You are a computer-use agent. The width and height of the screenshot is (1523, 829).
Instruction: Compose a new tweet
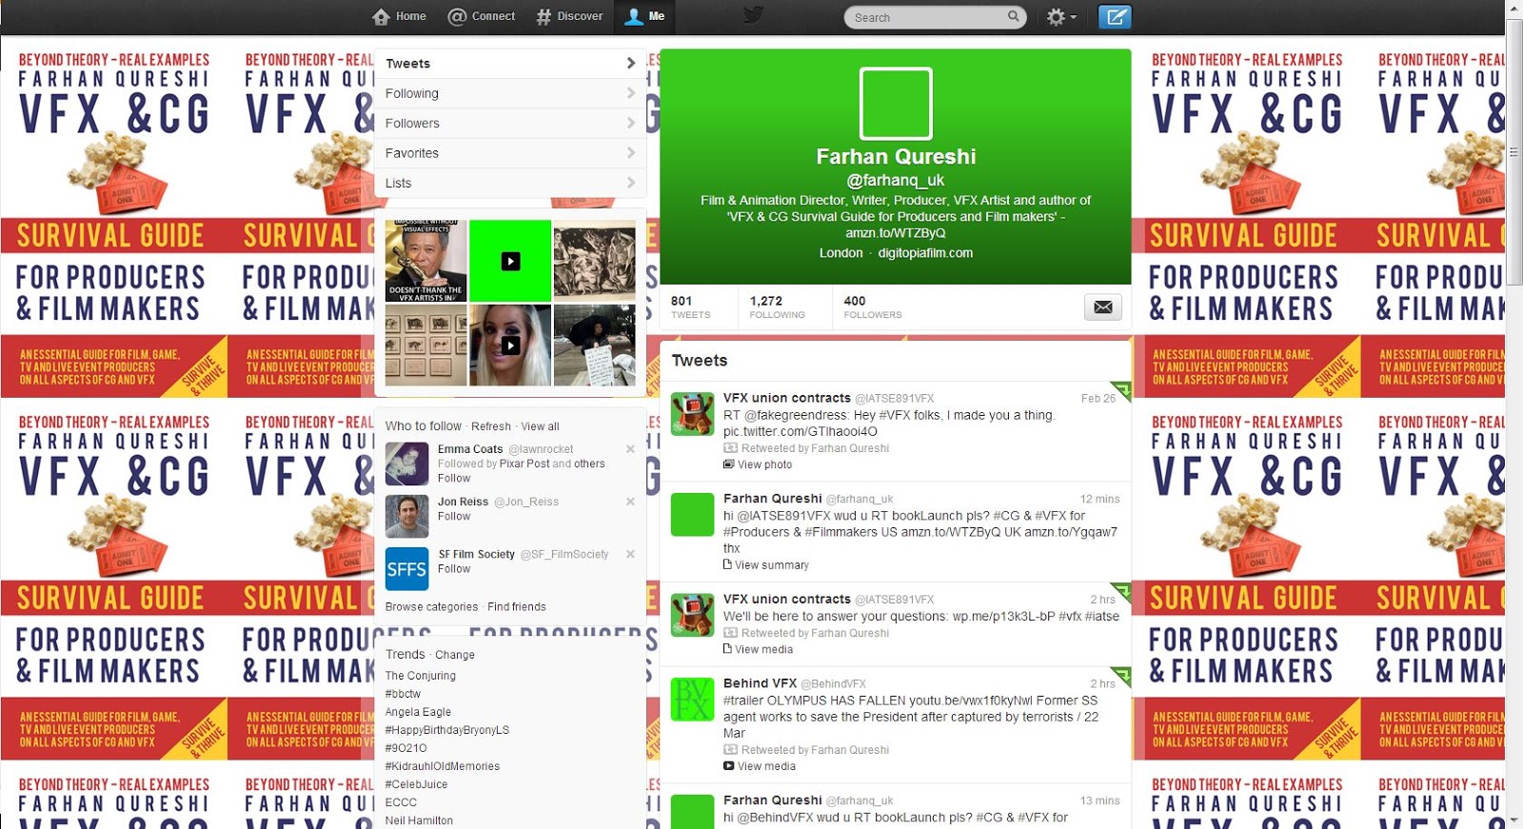[x=1115, y=17]
